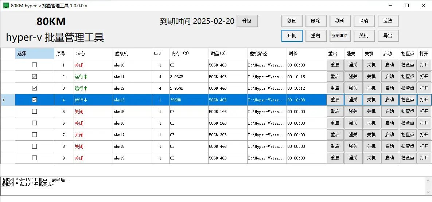Click the 导出 export button
432x202 pixels.
388,36
